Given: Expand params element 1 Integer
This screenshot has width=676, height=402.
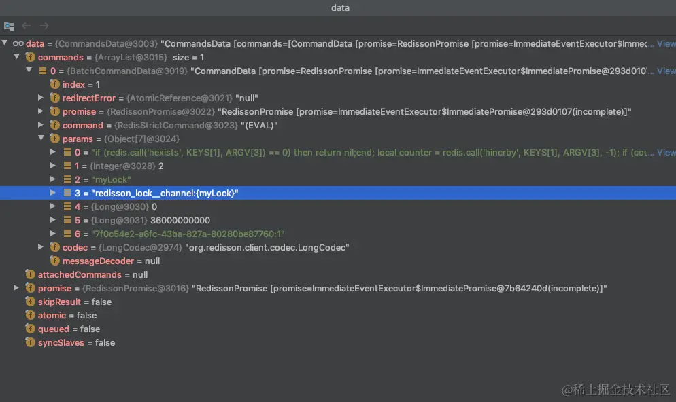Looking at the screenshot, I should coord(52,165).
